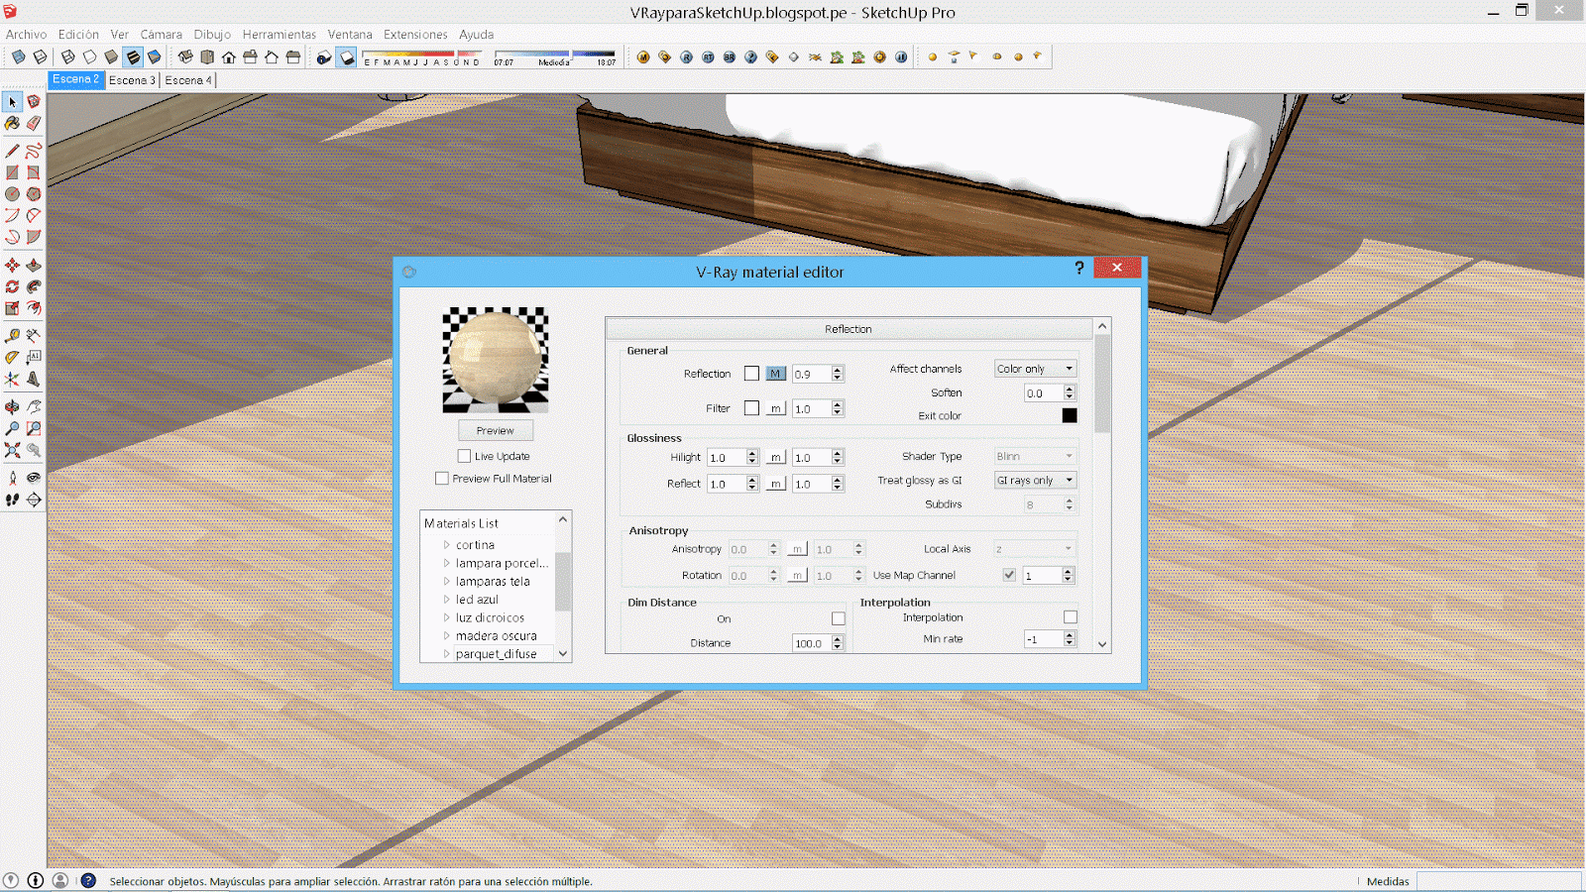Image resolution: width=1586 pixels, height=892 pixels.
Task: Select the Tape Measure tool
Action: tap(12, 335)
